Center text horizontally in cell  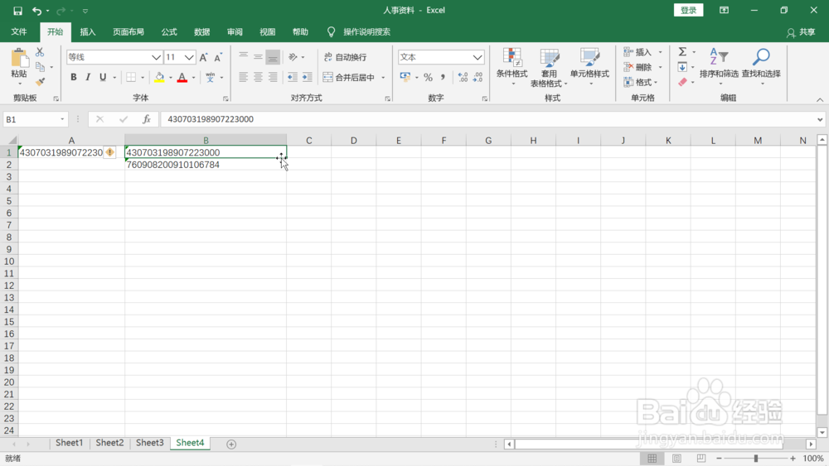(258, 78)
